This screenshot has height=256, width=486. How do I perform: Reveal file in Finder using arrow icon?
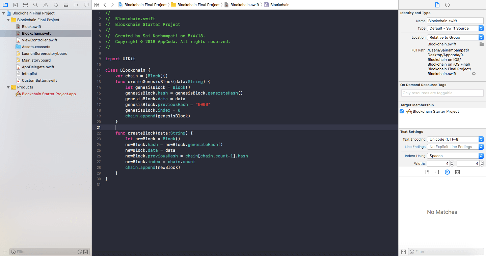click(x=474, y=74)
